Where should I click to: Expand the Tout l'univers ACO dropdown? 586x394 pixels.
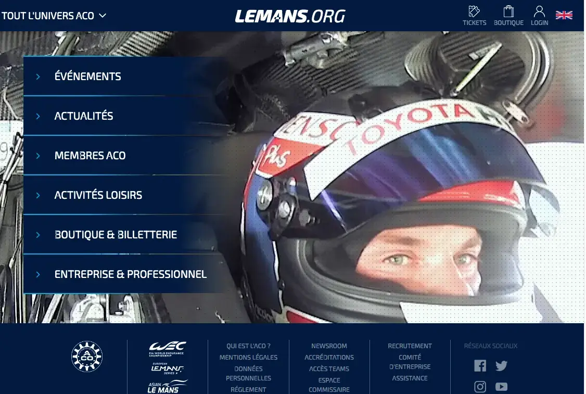pyautogui.click(x=54, y=16)
